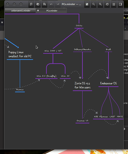Click the first magnifier zoom icon
This screenshot has width=128, height=154.
coord(93,4)
